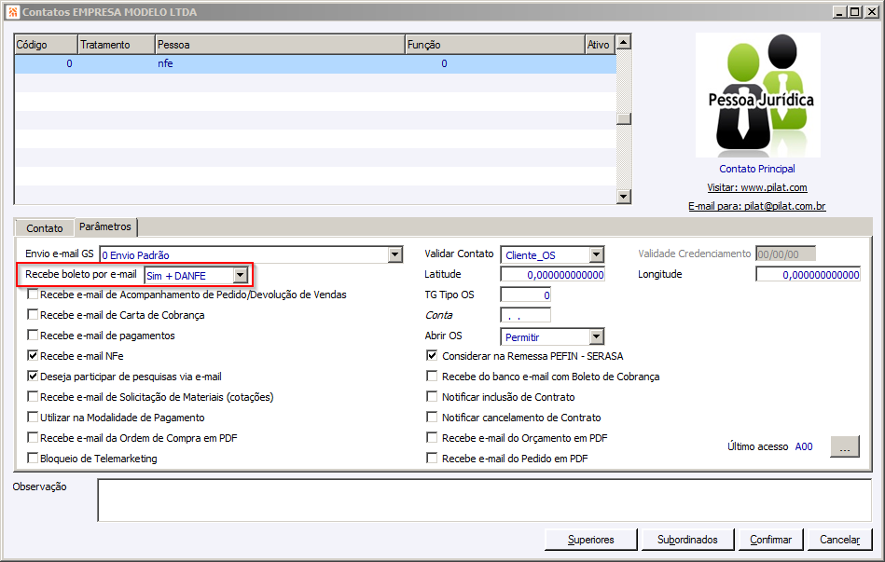Uncheck Recebe e-mail NFe
Image resolution: width=885 pixels, height=562 pixels.
coord(33,355)
